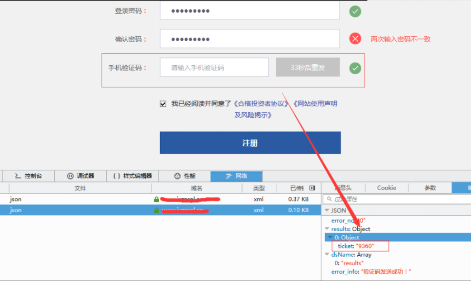This screenshot has width=471, height=281.
Task: Toggle the details pane icon in header
Action: pos(313,188)
